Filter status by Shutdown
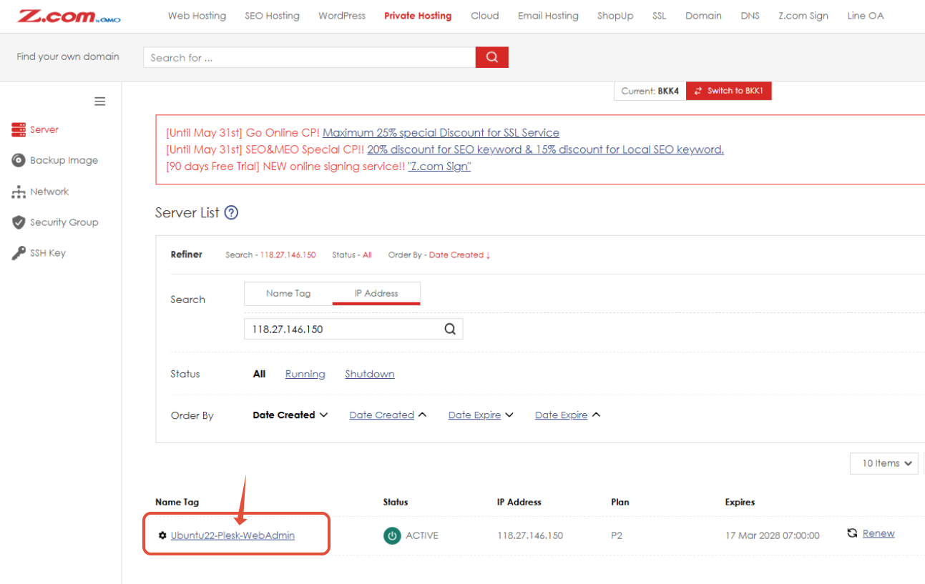Screen dimensions: 925x584 [369, 374]
